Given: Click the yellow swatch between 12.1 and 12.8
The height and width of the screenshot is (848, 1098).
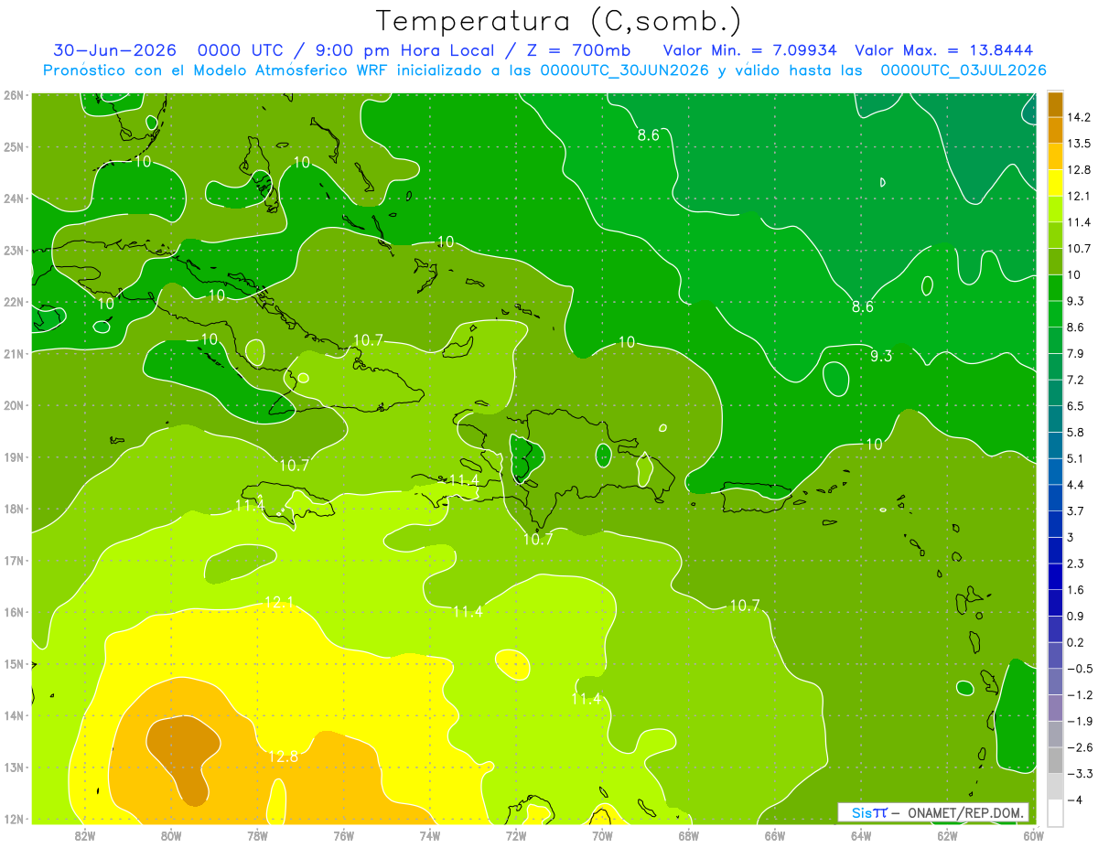Looking at the screenshot, I should (x=1055, y=183).
